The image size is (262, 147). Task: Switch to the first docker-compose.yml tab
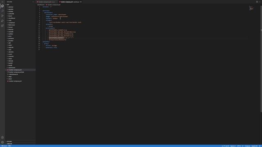coord(47,2)
